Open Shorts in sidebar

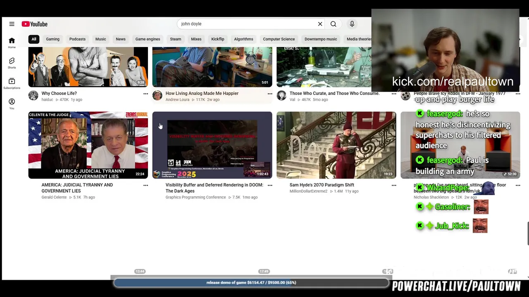point(12,63)
